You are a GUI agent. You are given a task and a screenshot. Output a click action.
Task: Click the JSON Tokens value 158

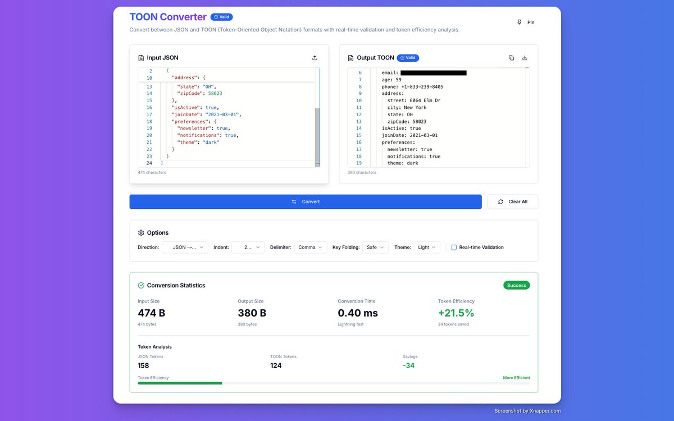click(x=143, y=365)
